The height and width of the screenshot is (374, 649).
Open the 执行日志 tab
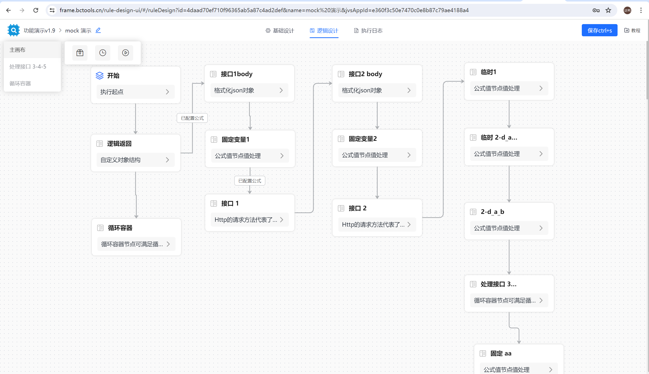point(368,30)
